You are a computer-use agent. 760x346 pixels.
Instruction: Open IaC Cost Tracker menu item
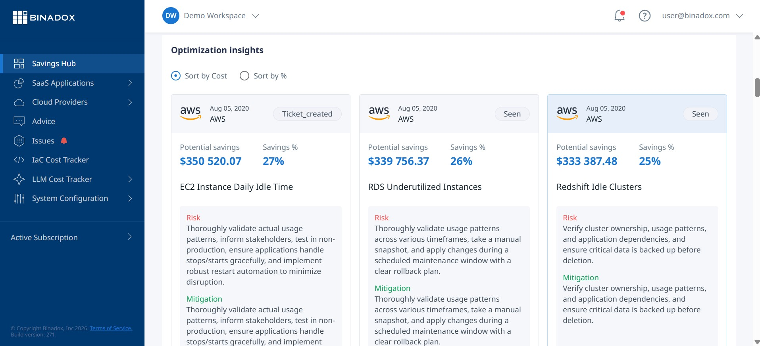point(72,160)
